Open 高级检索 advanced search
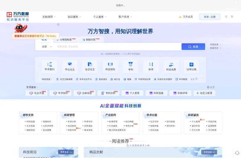 (216, 44)
